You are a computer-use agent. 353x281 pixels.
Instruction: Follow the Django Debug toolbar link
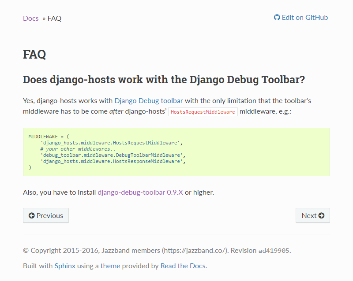(149, 101)
